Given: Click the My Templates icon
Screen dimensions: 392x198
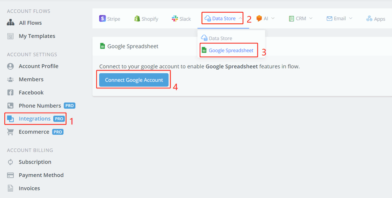Looking at the screenshot, I should pyautogui.click(x=11, y=36).
